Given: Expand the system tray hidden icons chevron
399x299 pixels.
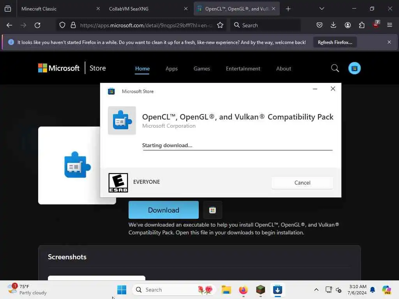Looking at the screenshot, I should 316,290.
